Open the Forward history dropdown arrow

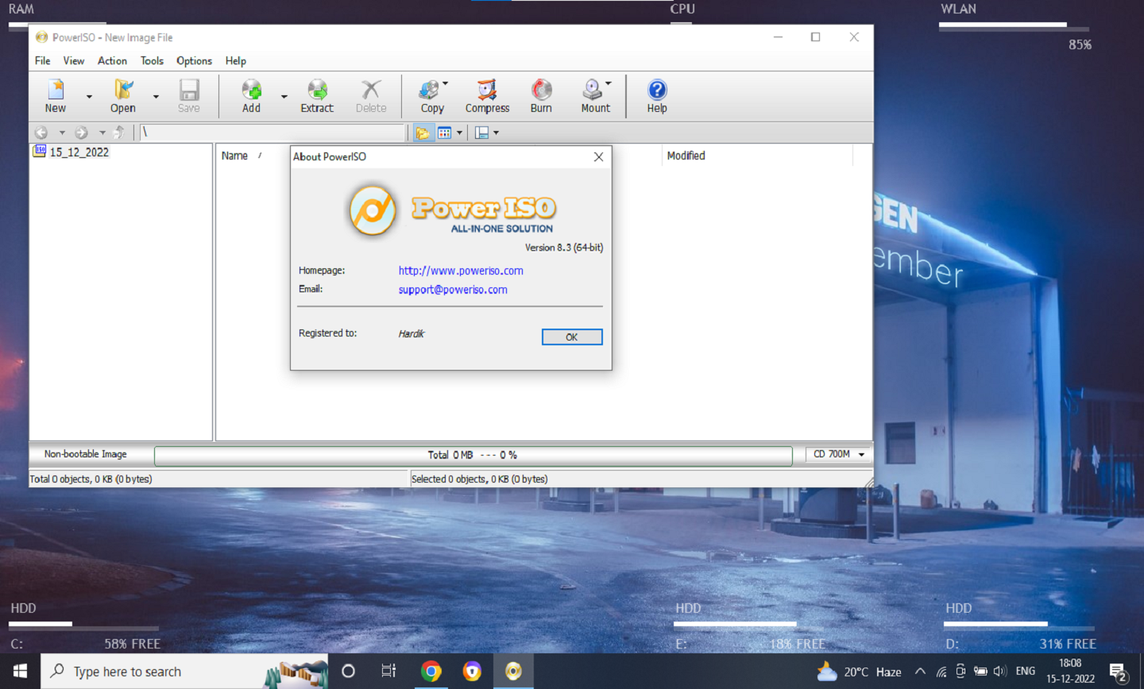(102, 133)
